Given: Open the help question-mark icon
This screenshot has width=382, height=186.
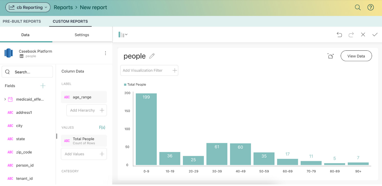Looking at the screenshot, I should [x=371, y=7].
